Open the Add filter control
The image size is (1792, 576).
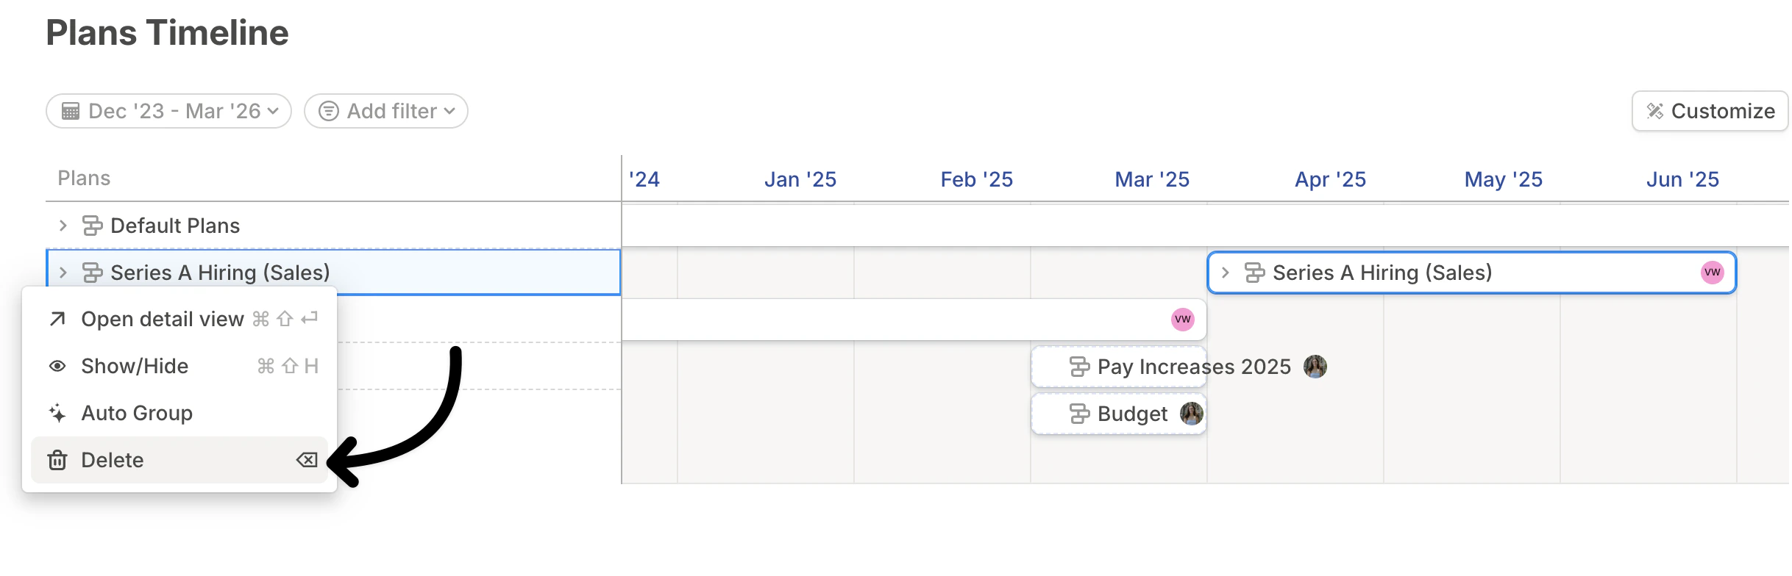(384, 111)
